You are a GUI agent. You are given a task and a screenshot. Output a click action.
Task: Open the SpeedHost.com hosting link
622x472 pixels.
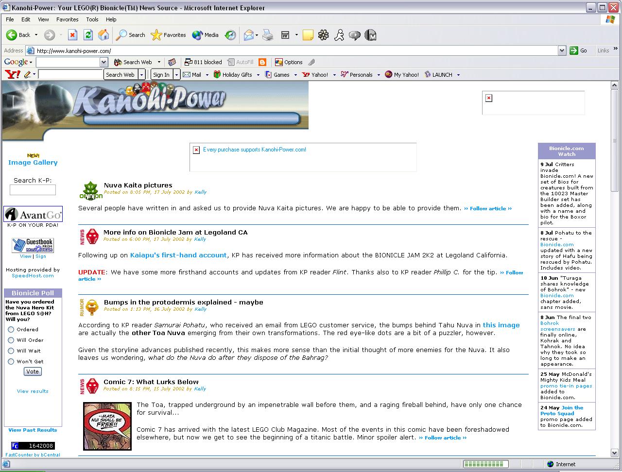33,275
